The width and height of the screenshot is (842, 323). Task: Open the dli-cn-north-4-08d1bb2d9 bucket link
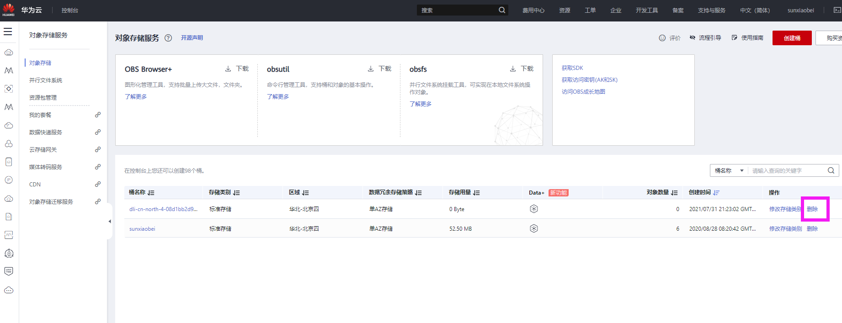163,209
